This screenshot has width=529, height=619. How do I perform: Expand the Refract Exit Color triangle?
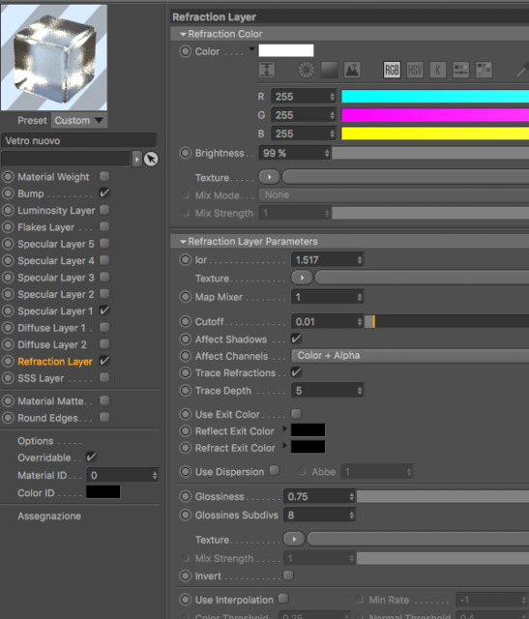coord(284,446)
